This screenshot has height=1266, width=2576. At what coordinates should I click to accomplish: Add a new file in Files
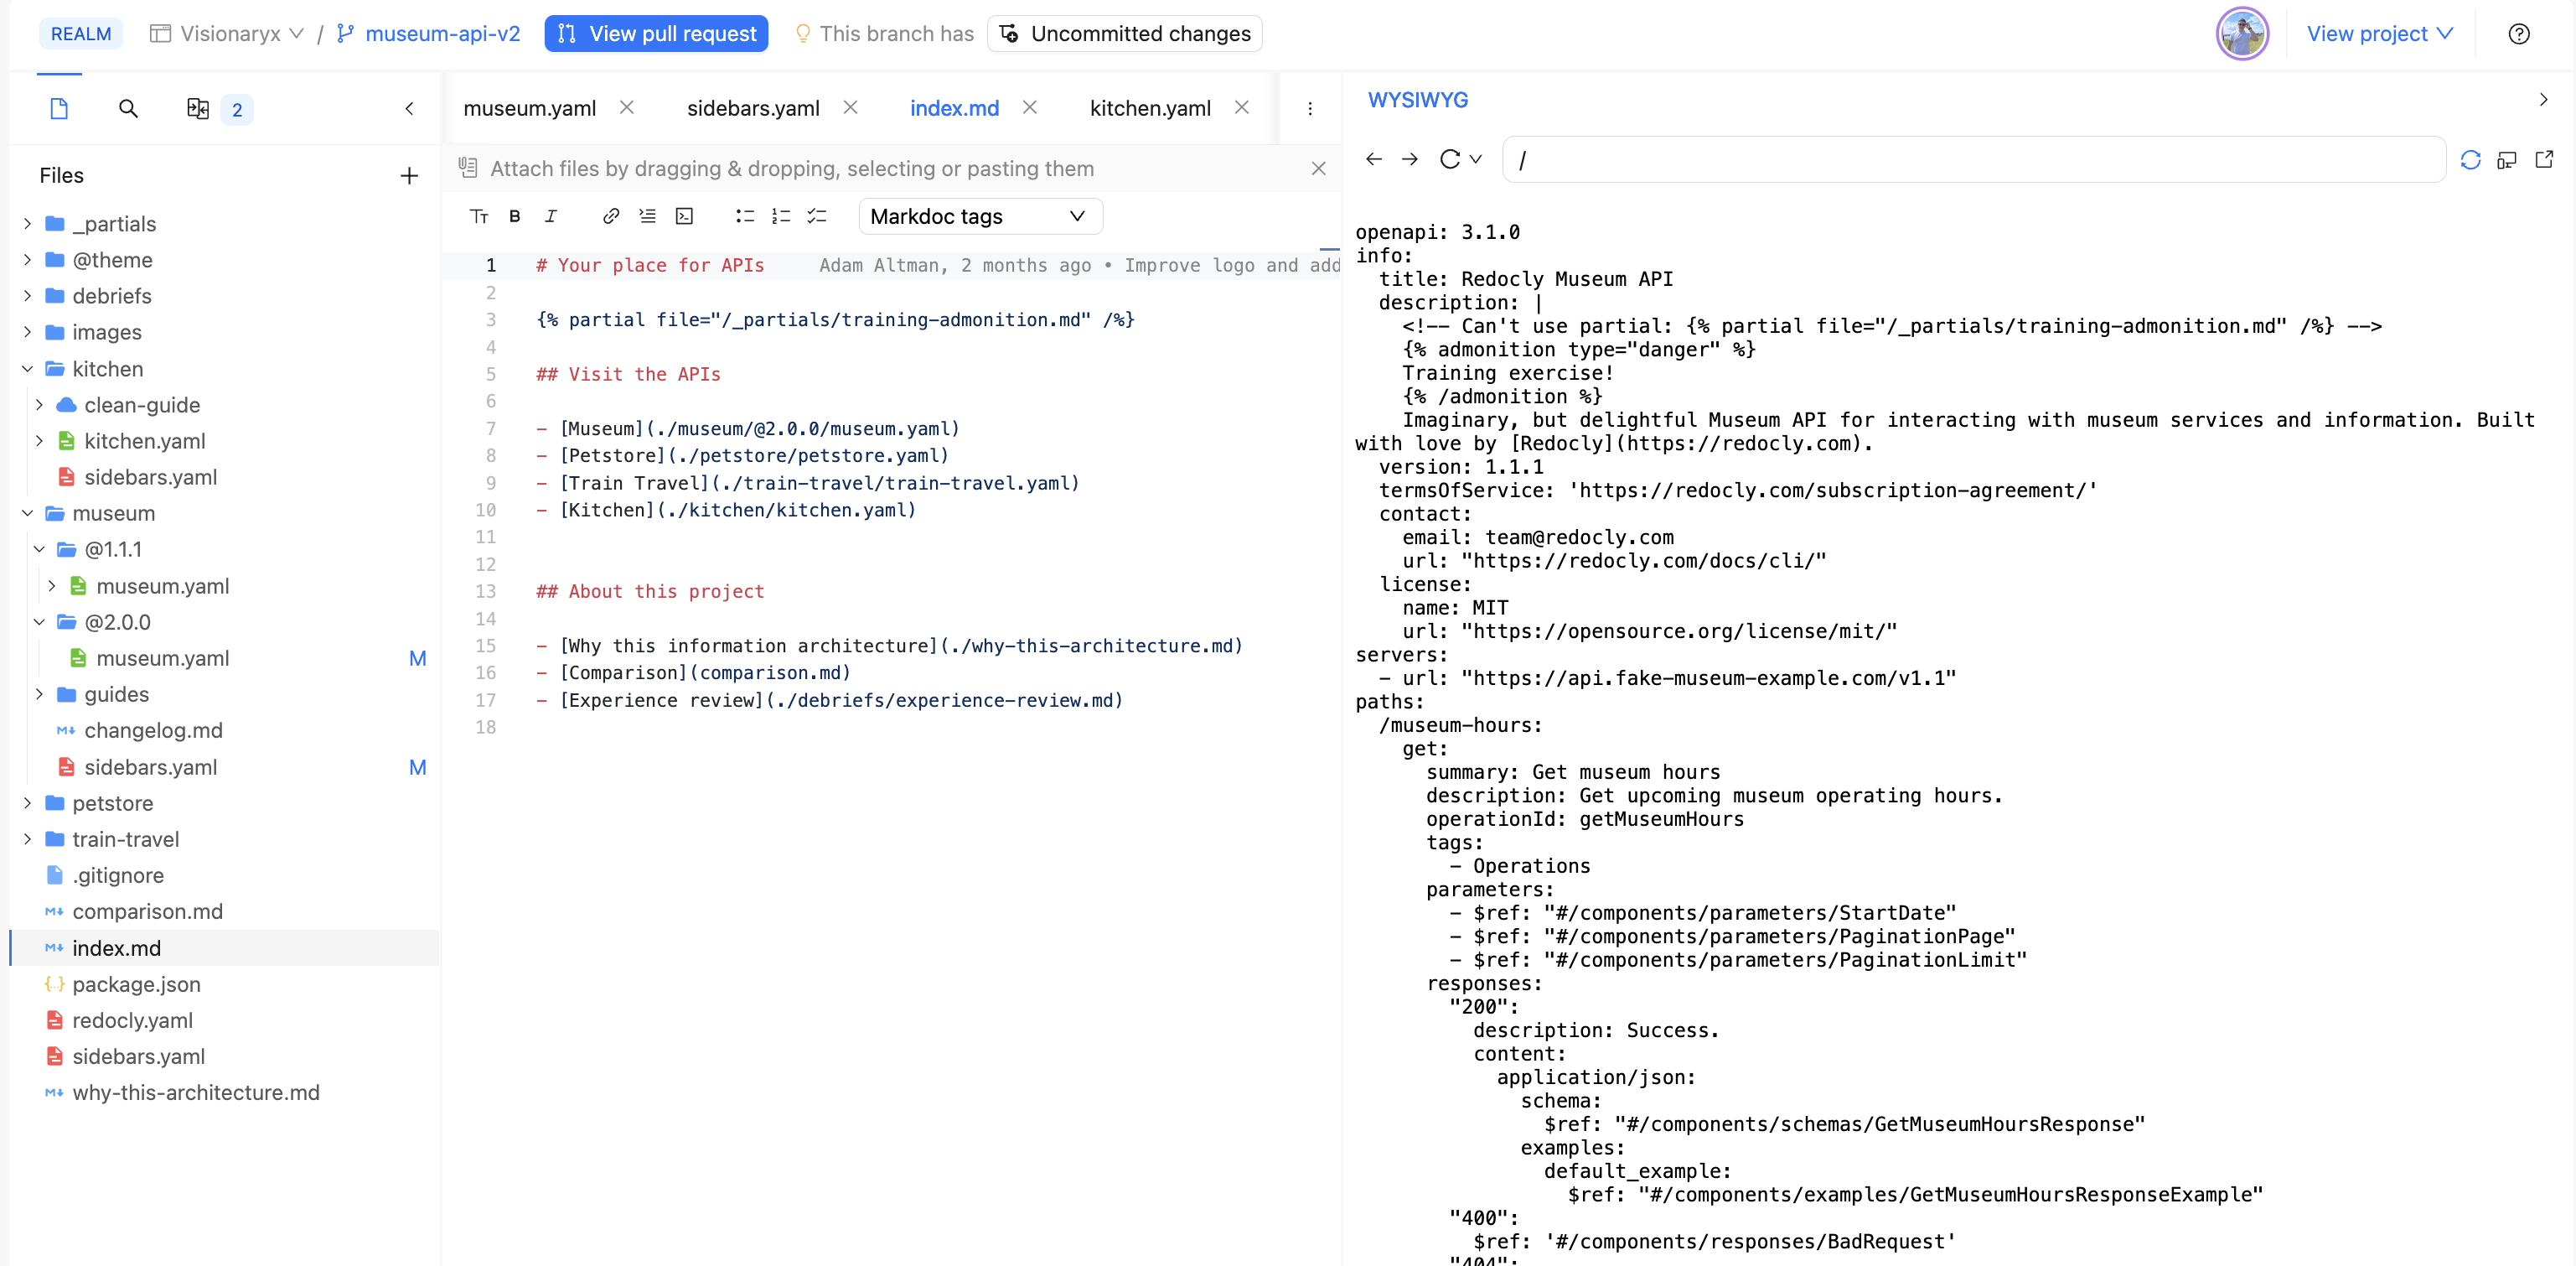coord(409,176)
